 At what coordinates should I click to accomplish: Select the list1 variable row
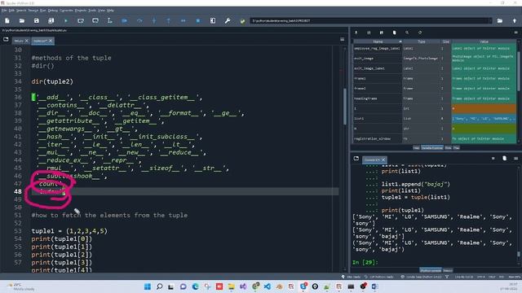click(x=435, y=118)
